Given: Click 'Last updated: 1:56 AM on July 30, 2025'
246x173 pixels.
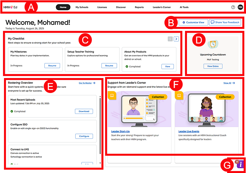Looking at the screenshot, I should [x=30, y=103].
